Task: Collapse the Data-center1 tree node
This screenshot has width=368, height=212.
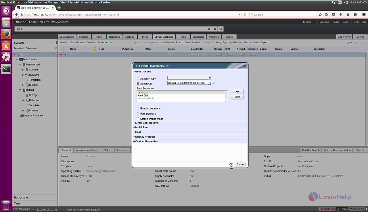Action: click(x=20, y=65)
